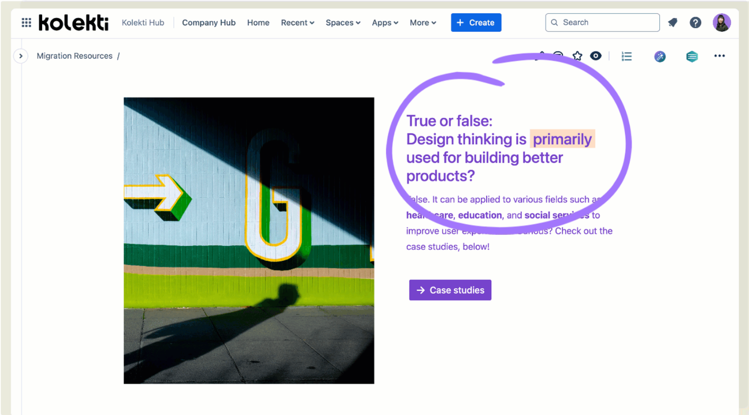Open the Apps dropdown menu
This screenshot has width=749, height=415.
[384, 23]
